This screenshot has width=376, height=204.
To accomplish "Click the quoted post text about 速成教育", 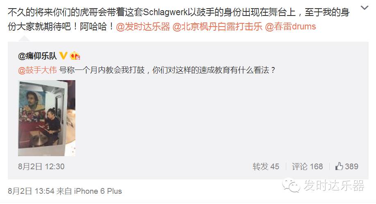I will click(x=168, y=70).
